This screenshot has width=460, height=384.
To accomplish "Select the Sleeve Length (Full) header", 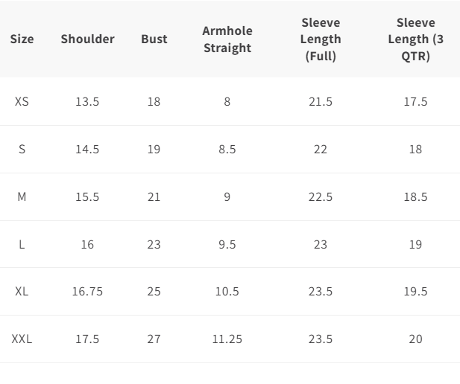I will (x=321, y=39).
